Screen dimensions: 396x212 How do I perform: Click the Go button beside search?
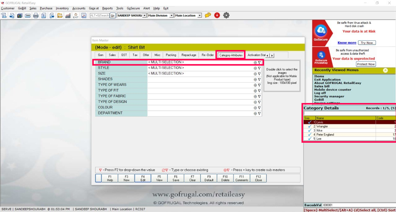pyautogui.click(x=113, y=15)
